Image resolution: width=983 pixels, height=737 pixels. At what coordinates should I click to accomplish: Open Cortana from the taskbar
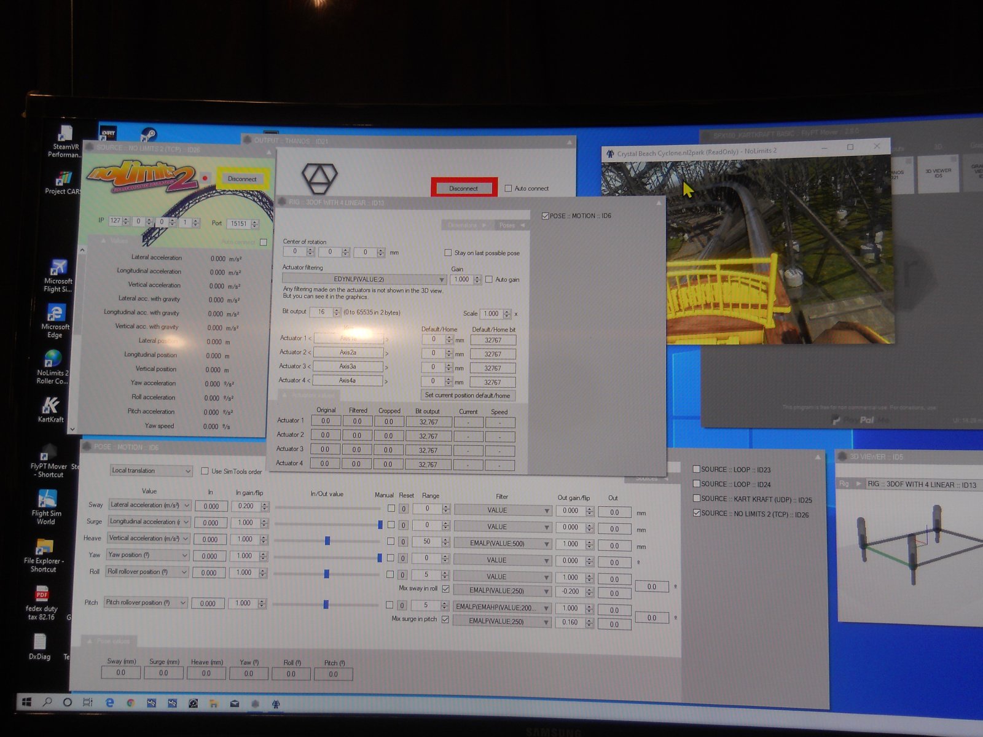pos(68,702)
